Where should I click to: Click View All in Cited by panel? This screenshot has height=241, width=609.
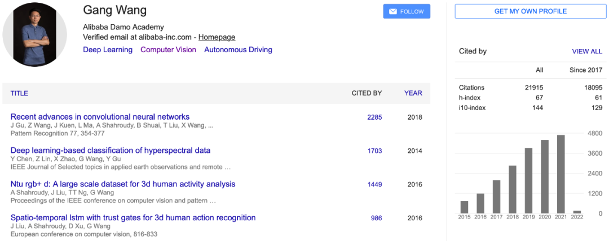587,51
